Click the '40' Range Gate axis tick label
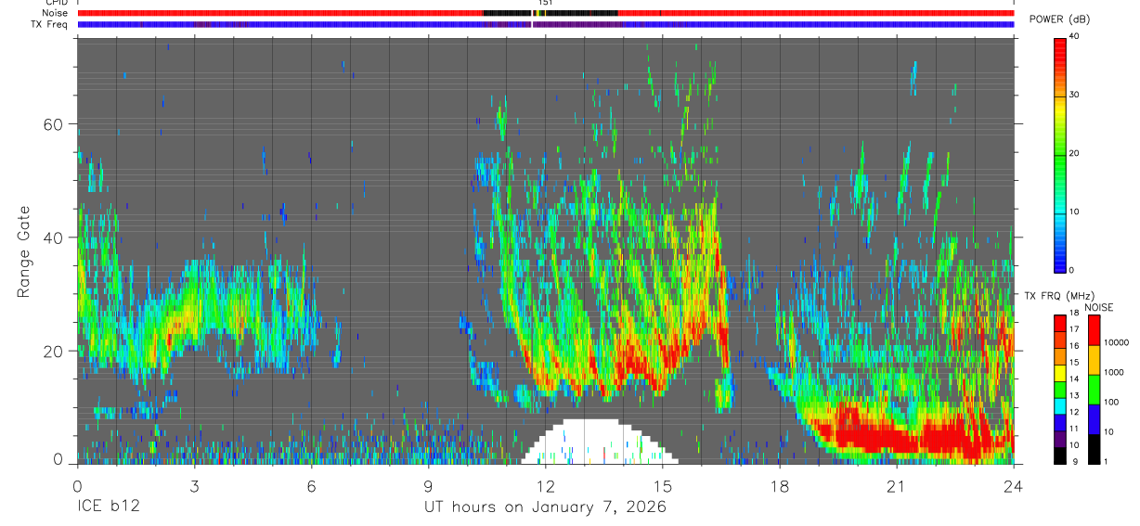The image size is (1140, 526). click(53, 237)
